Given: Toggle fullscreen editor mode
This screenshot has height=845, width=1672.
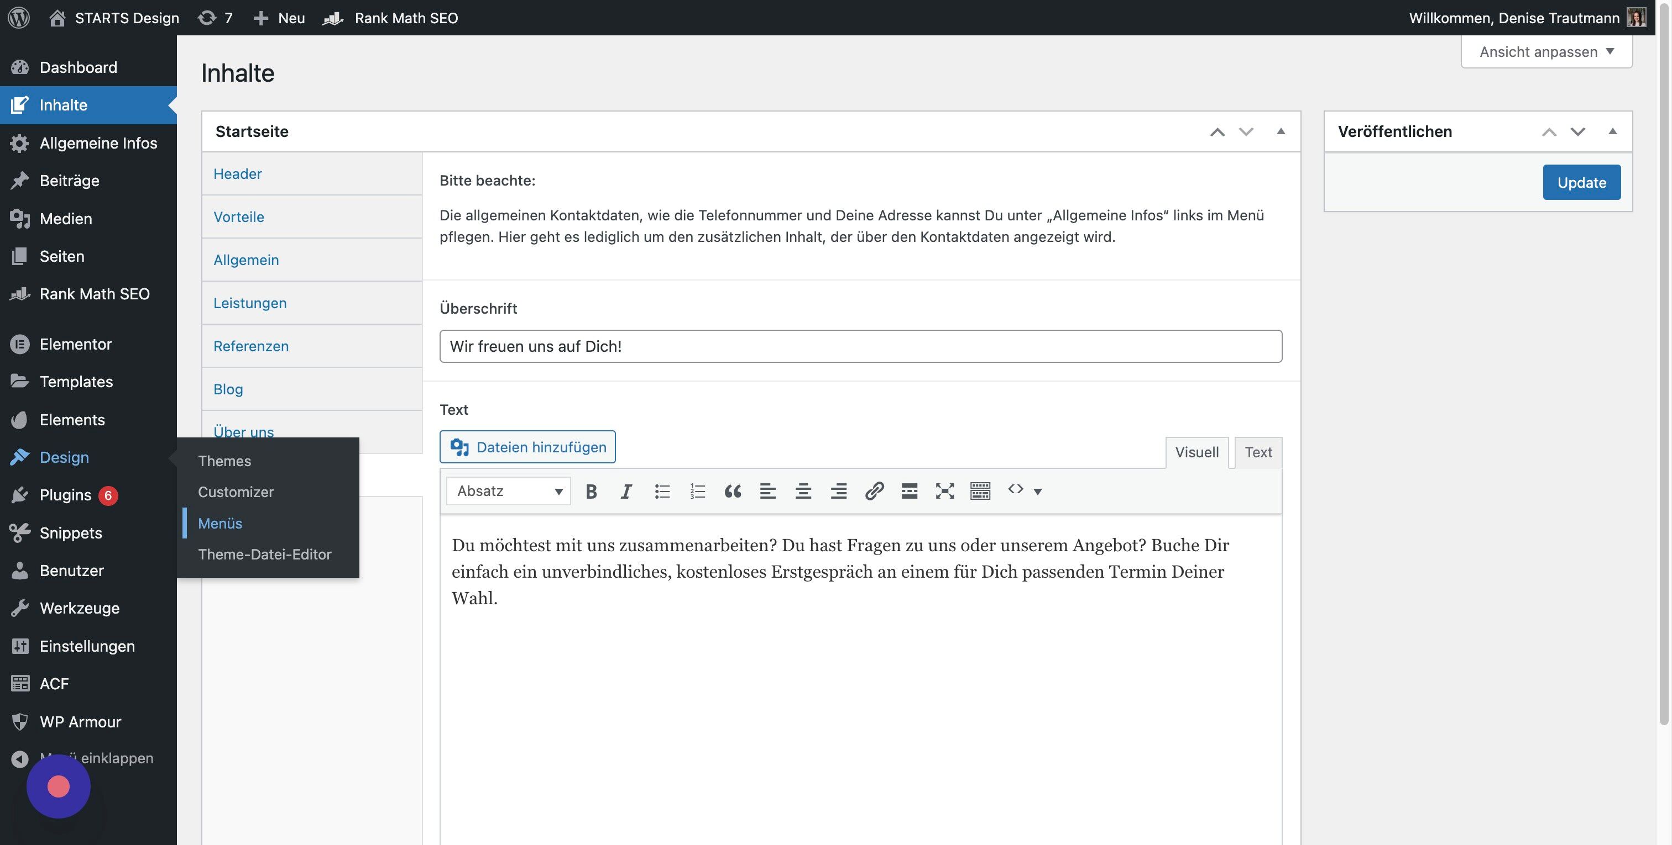Looking at the screenshot, I should click(x=945, y=491).
